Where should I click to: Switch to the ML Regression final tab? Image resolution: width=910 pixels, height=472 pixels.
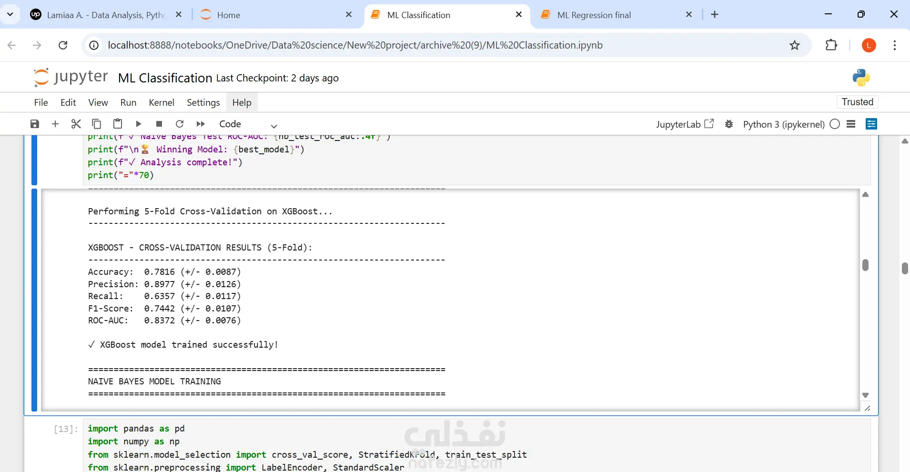coord(594,15)
